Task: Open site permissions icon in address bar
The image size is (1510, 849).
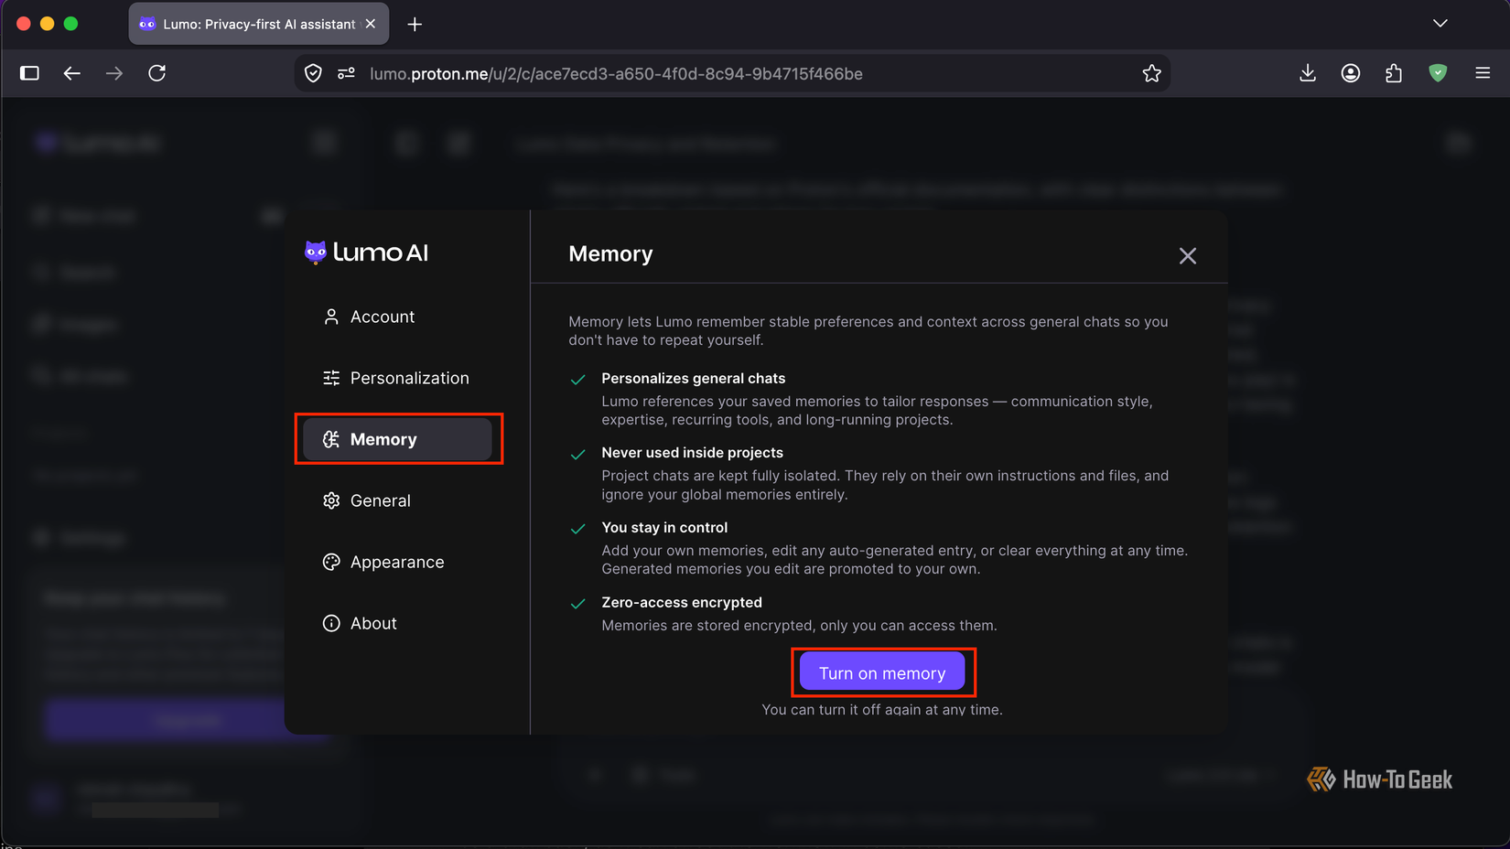Action: (346, 73)
